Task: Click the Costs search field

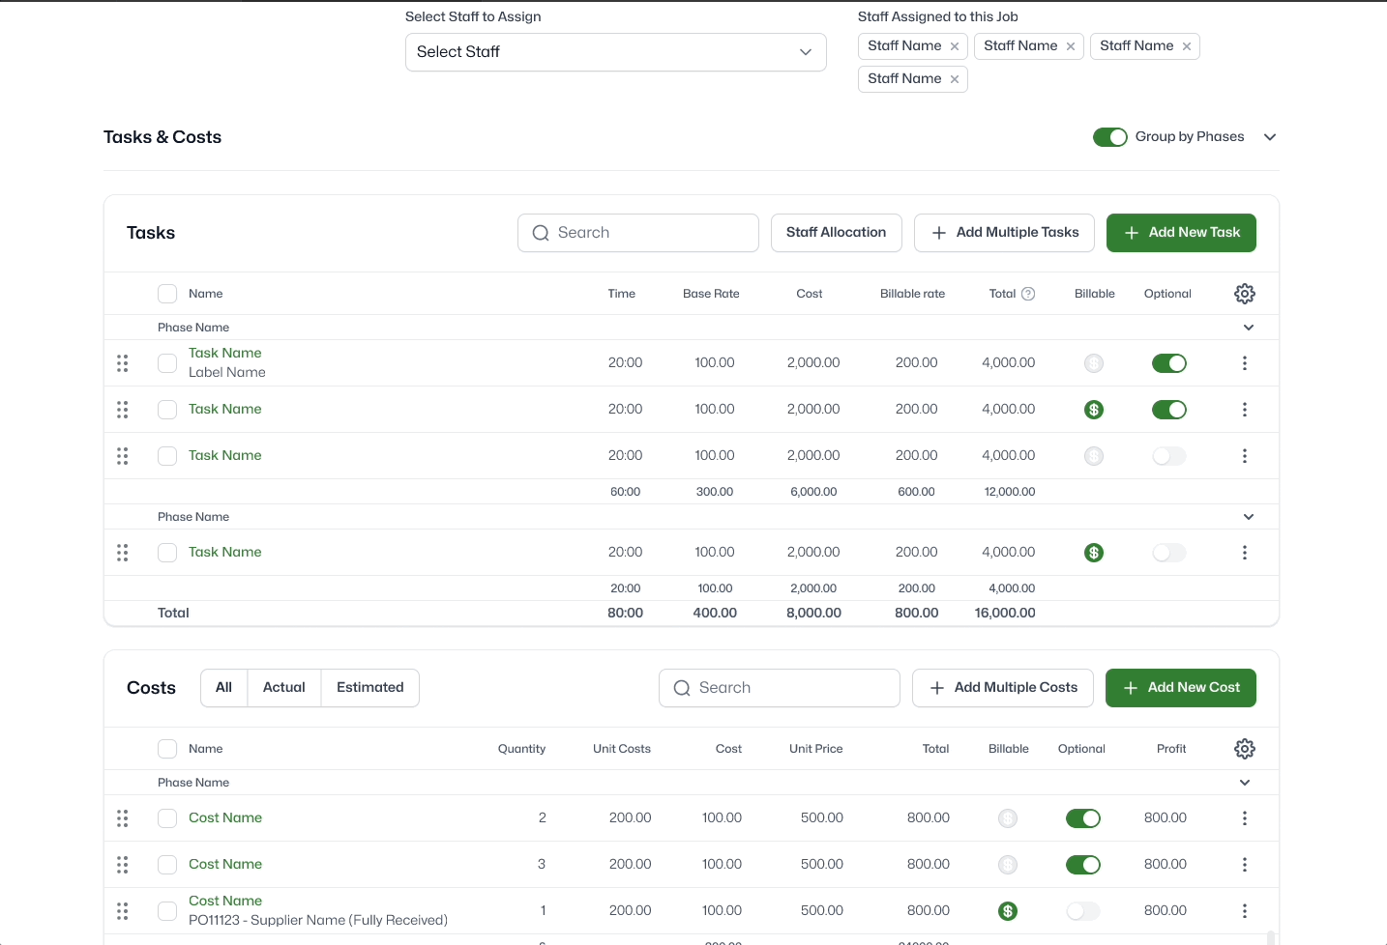Action: tap(780, 688)
